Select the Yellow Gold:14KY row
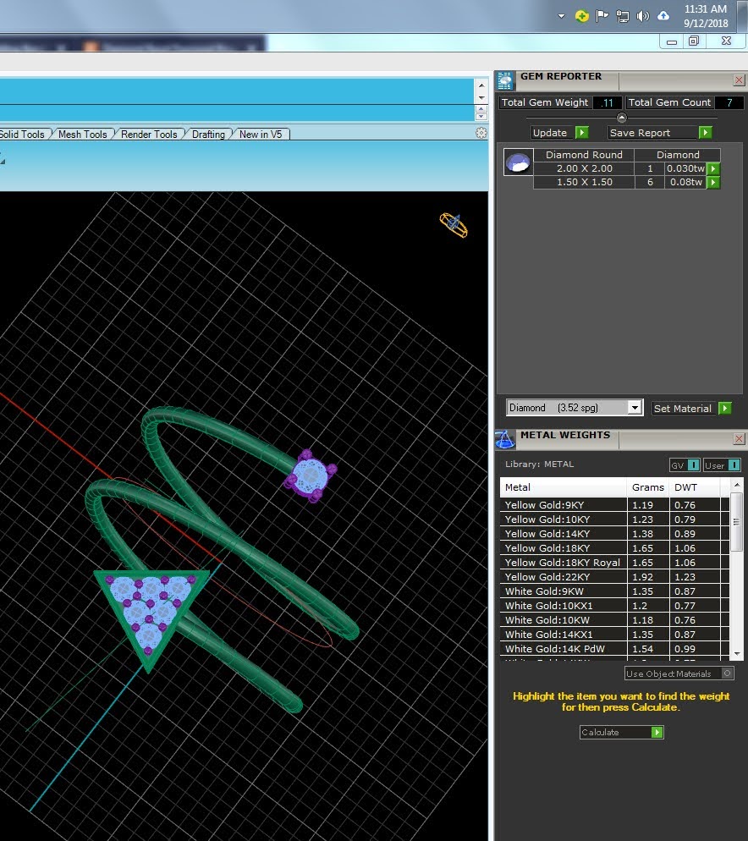 [x=614, y=534]
